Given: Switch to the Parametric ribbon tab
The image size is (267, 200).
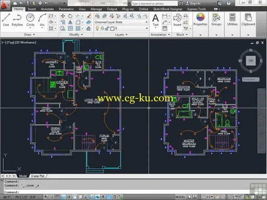Looking at the screenshot, I should [x=66, y=9].
